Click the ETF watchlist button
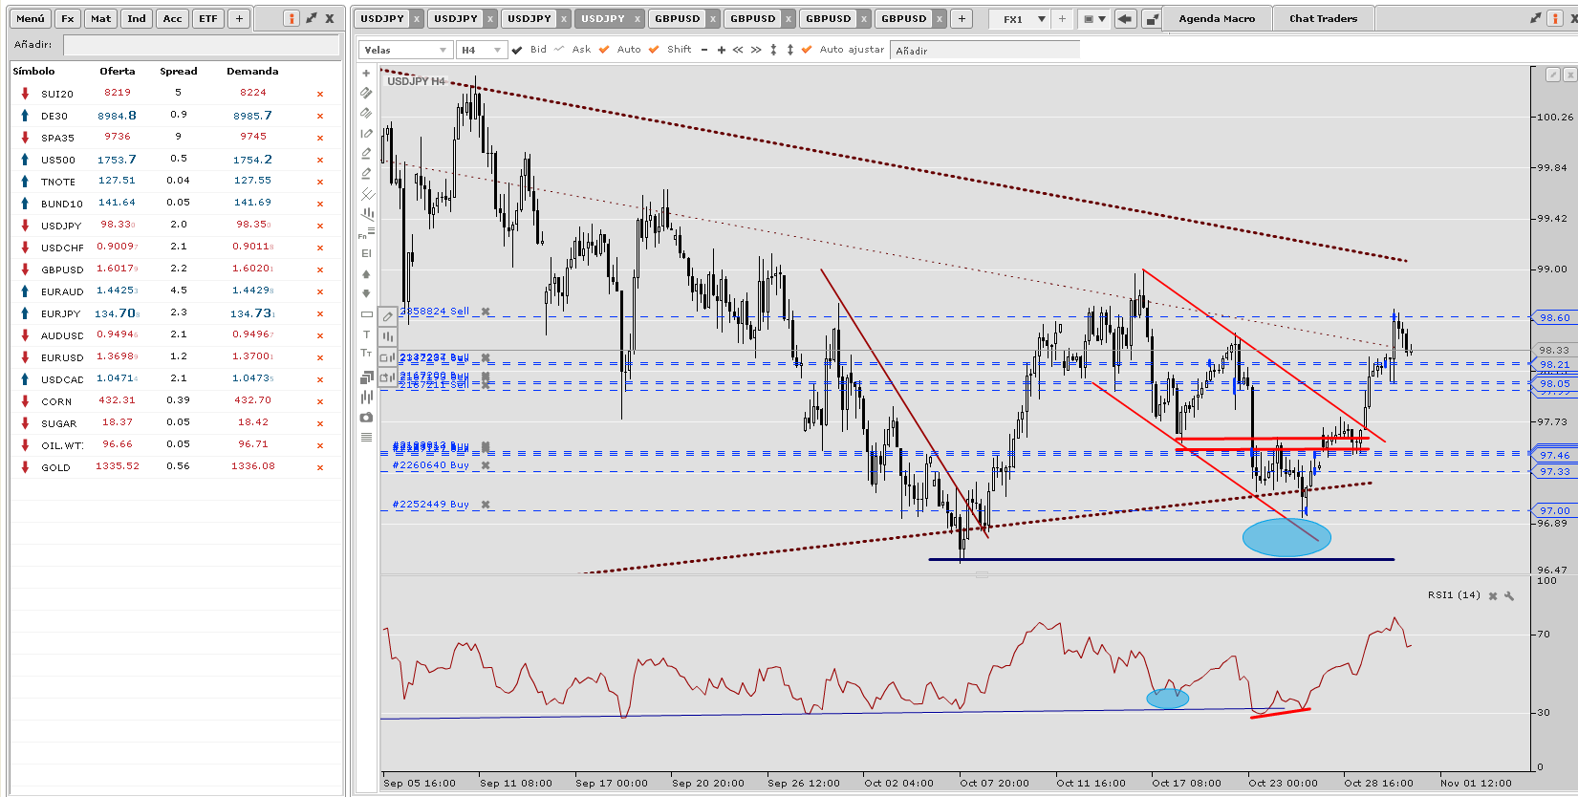Screen dimensions: 1578x797 [207, 19]
